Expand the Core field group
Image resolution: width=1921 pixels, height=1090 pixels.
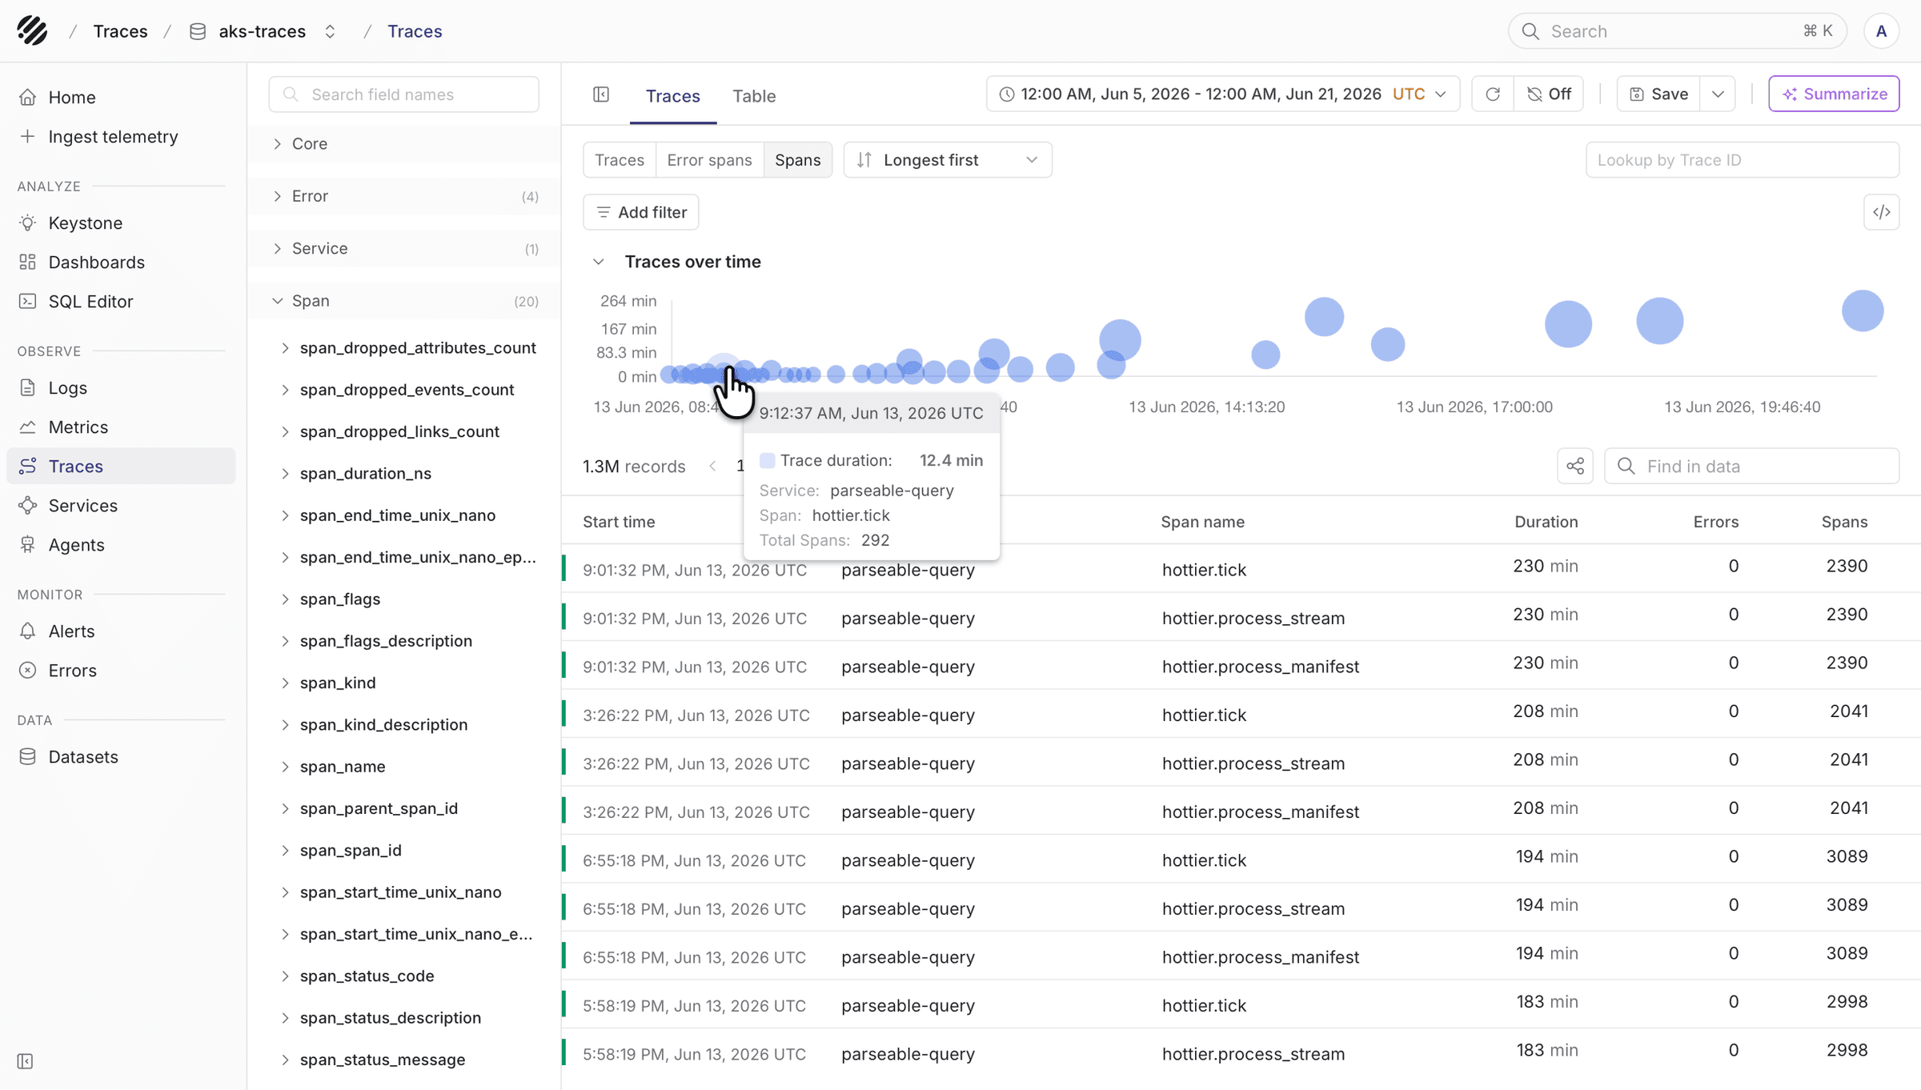[x=404, y=144]
